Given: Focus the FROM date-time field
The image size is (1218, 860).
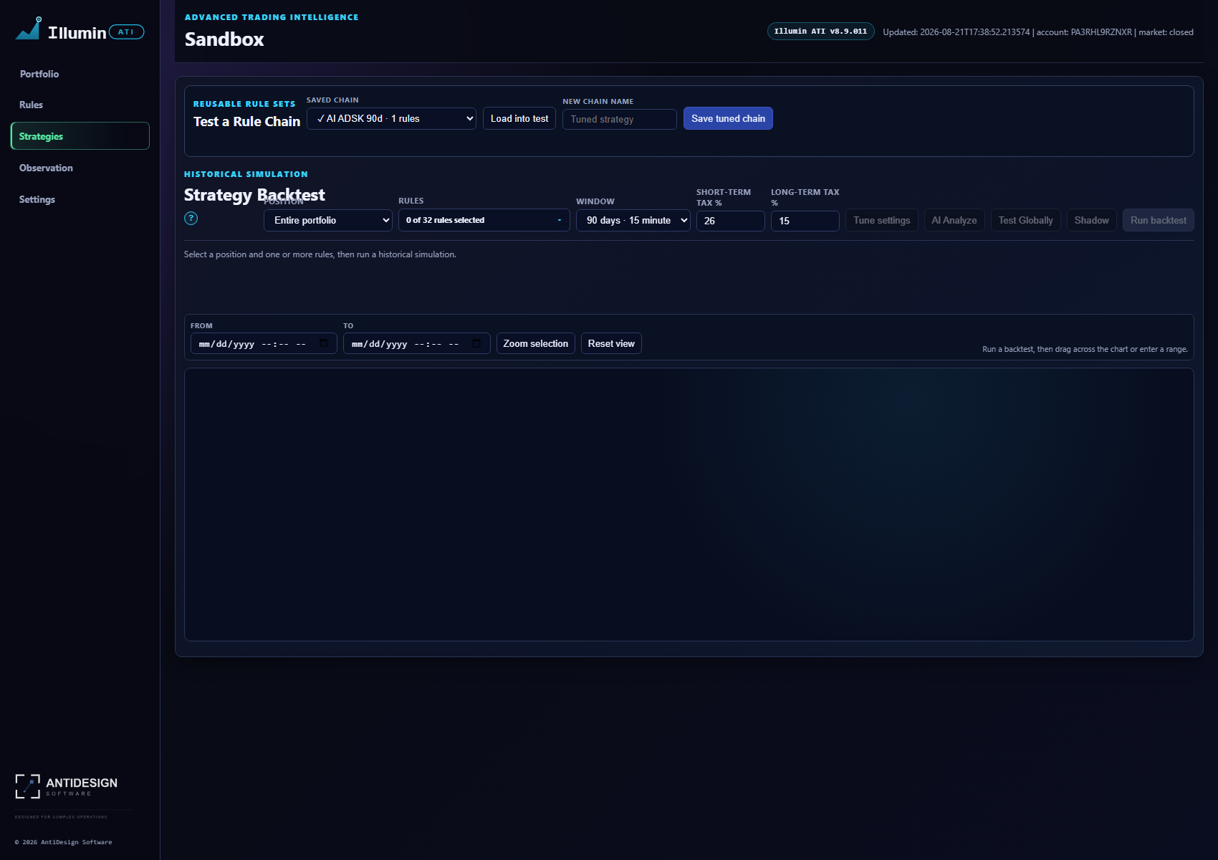Looking at the screenshot, I should 264,343.
